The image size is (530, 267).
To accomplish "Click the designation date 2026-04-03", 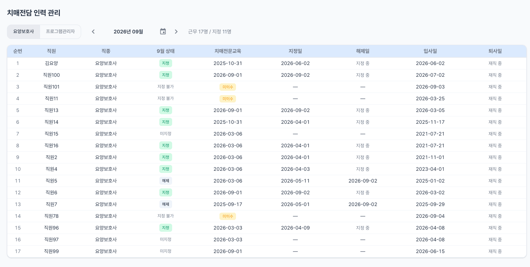I will tap(295, 169).
